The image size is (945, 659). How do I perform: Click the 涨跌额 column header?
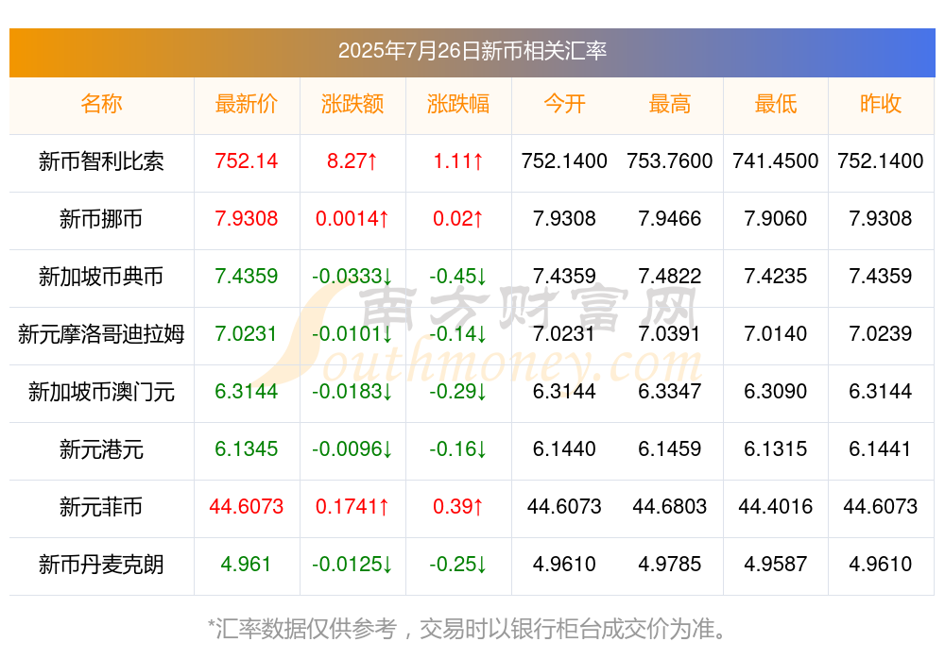click(x=352, y=104)
